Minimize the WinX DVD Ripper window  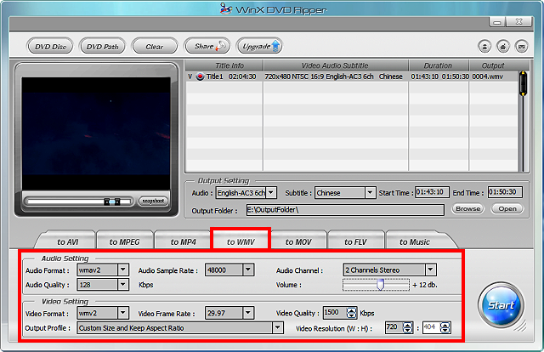coord(497,22)
